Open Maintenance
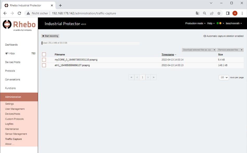The image size is (247, 153). coord(12,129)
